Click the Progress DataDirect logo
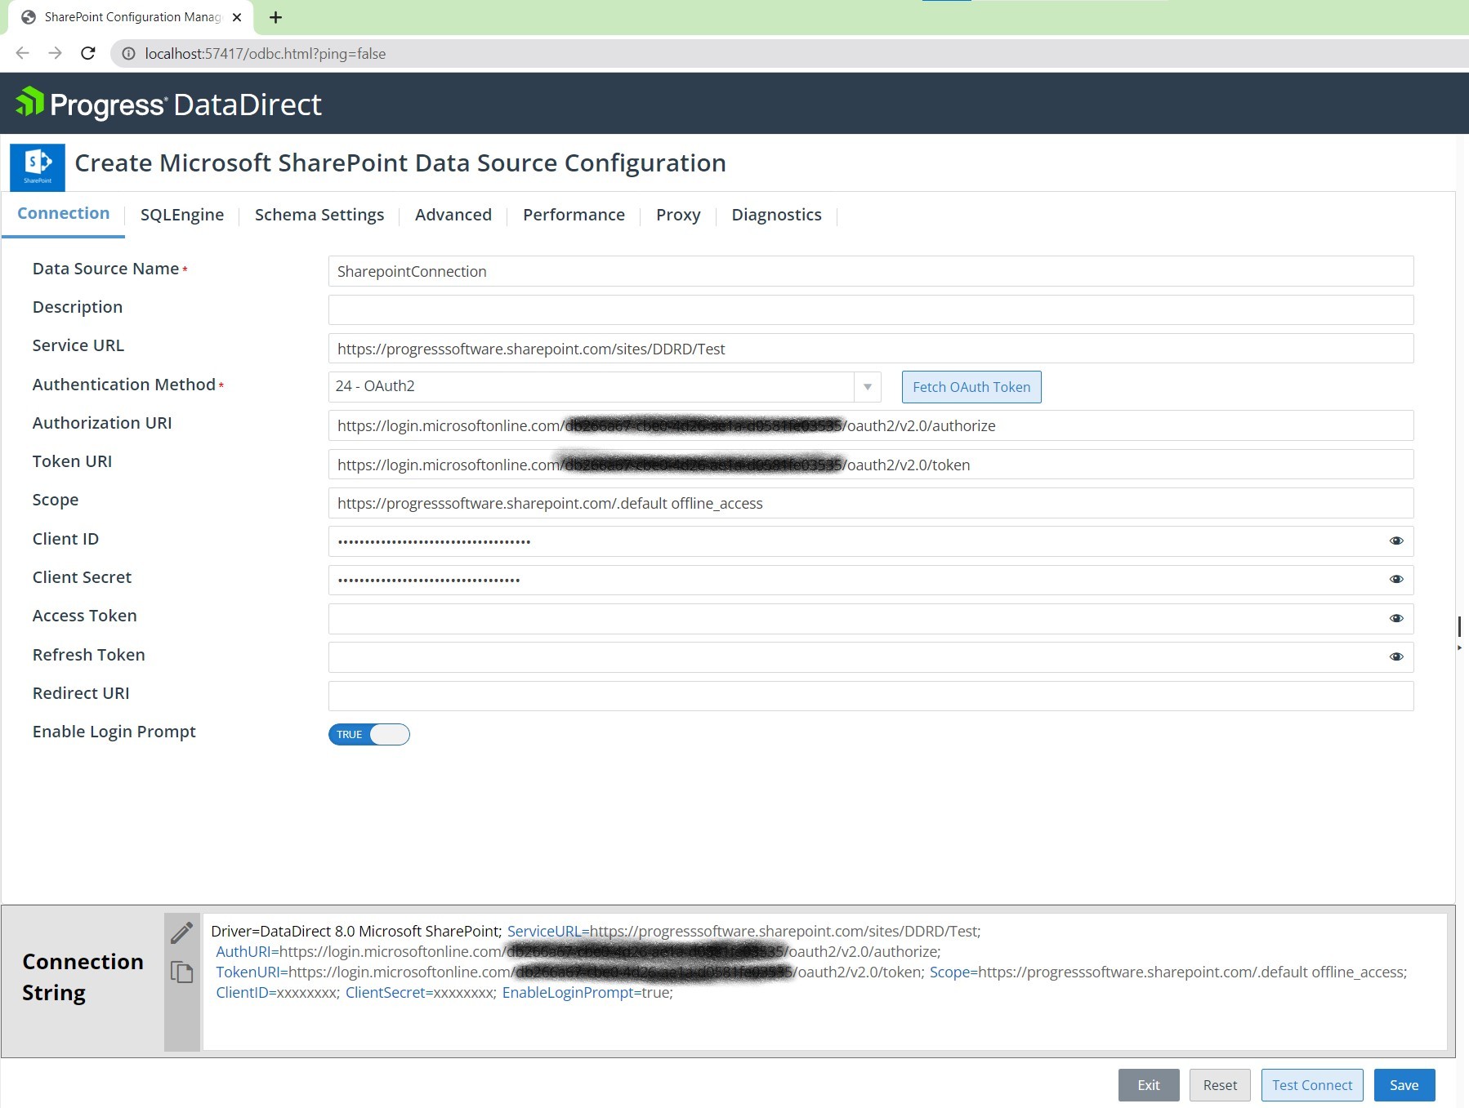 (x=168, y=105)
